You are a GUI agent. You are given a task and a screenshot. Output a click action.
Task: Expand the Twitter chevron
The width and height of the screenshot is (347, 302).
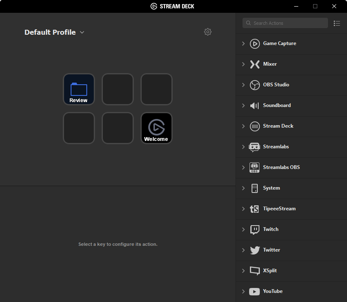(243, 250)
